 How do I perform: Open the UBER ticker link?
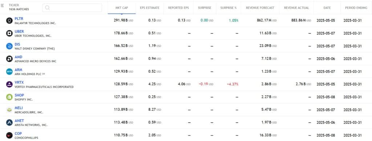point(19,32)
